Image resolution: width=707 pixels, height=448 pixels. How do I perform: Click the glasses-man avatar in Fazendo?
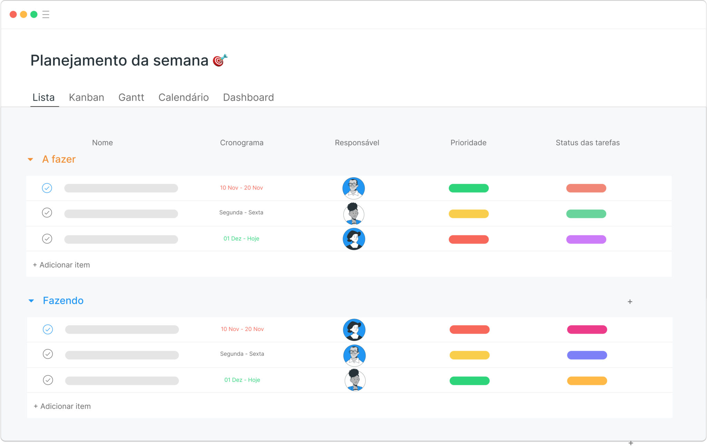pos(355,355)
